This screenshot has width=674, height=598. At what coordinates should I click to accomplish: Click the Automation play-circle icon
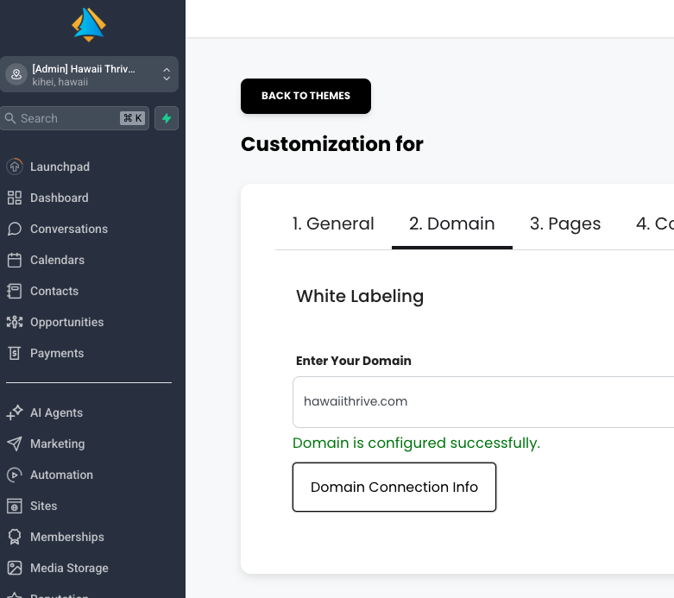click(15, 475)
